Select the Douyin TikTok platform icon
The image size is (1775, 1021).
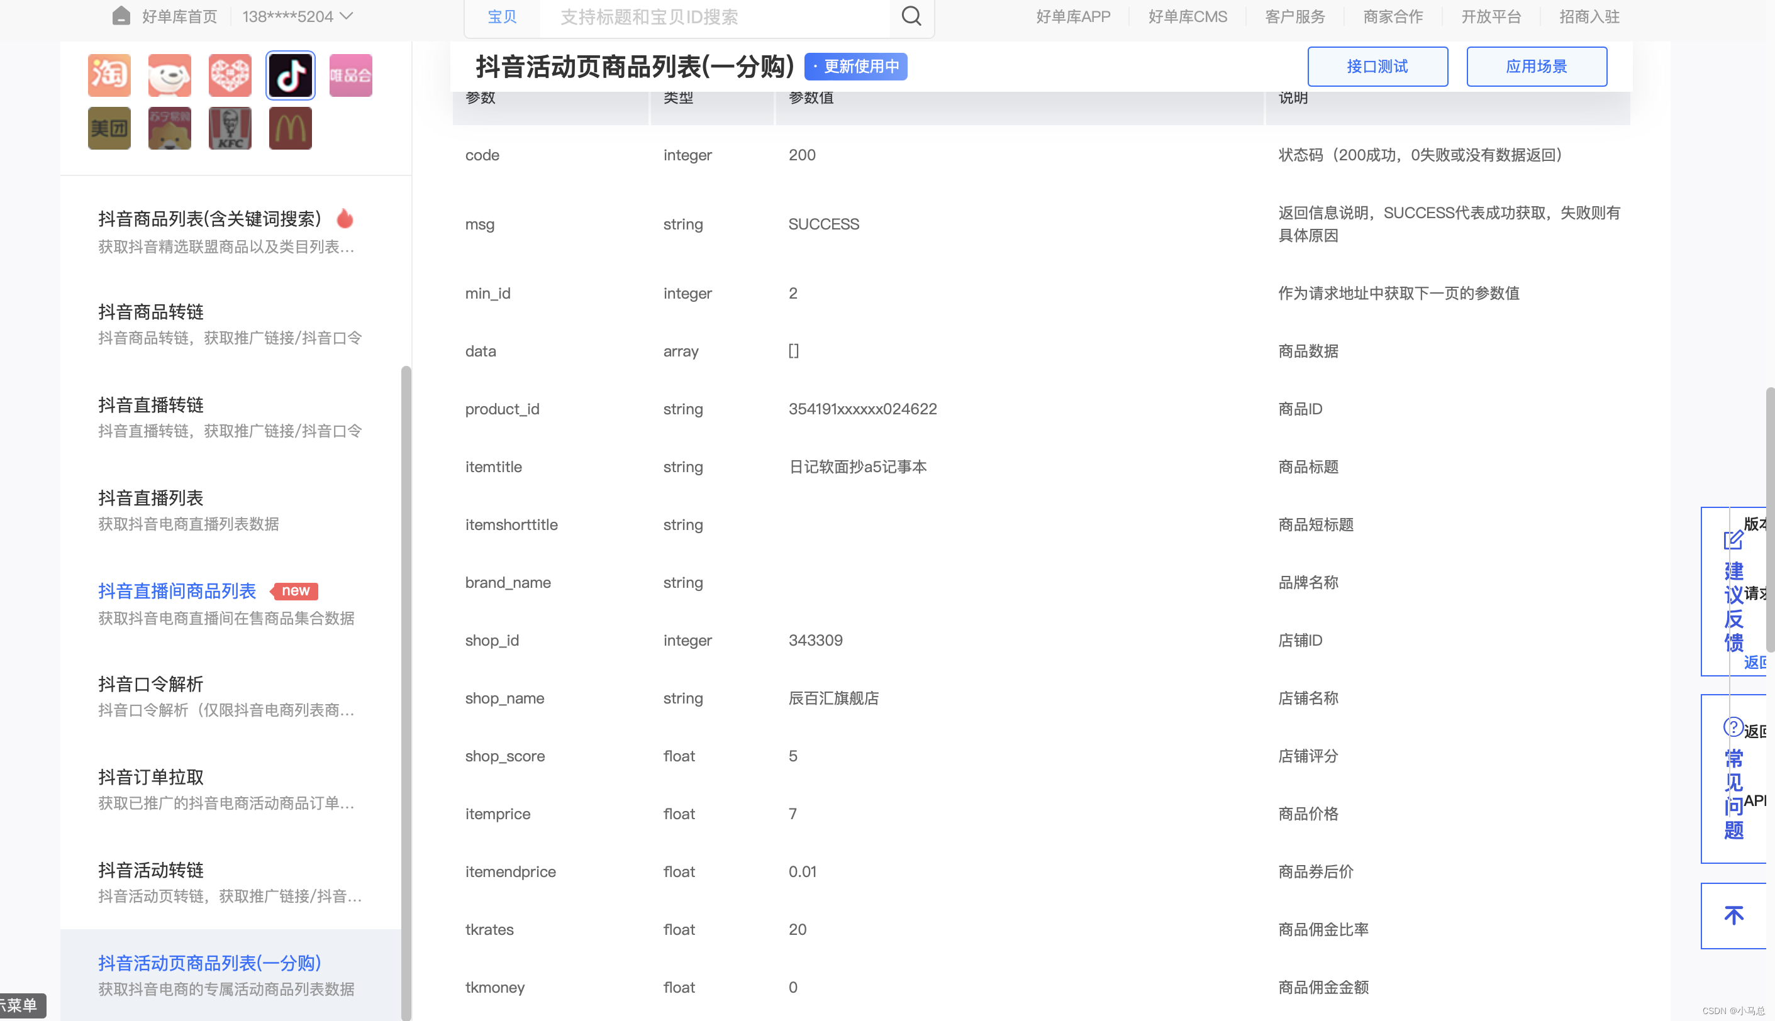point(290,75)
